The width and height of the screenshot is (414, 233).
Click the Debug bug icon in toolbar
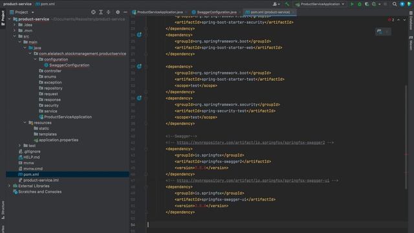(x=360, y=4)
